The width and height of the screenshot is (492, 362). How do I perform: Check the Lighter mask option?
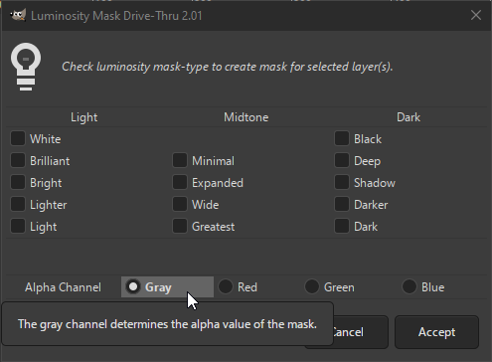click(18, 204)
